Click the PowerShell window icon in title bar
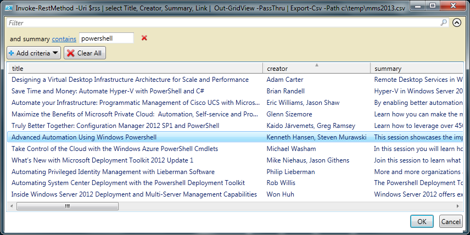Screen dimensions: 470x235 coord(8,7)
